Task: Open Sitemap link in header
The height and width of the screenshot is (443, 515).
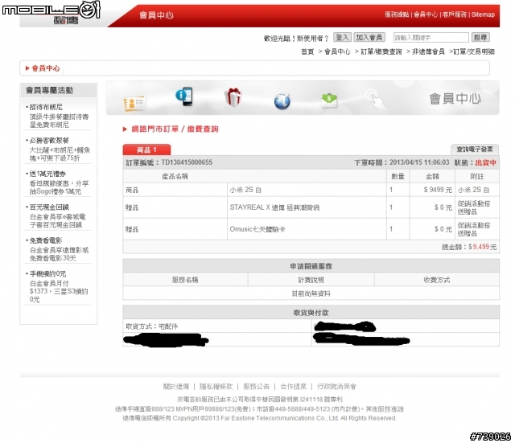Action: coord(483,14)
